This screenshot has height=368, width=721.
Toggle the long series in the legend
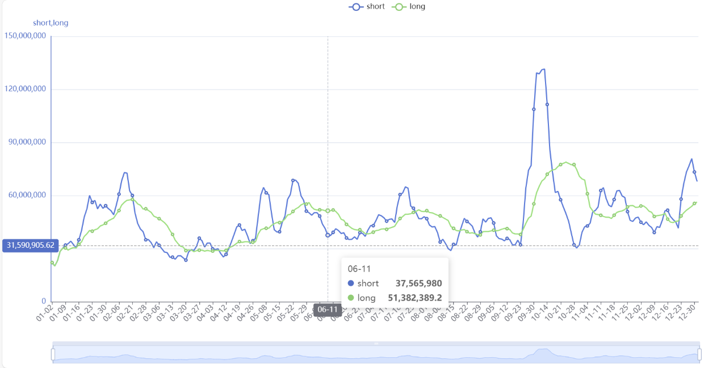[x=409, y=6]
